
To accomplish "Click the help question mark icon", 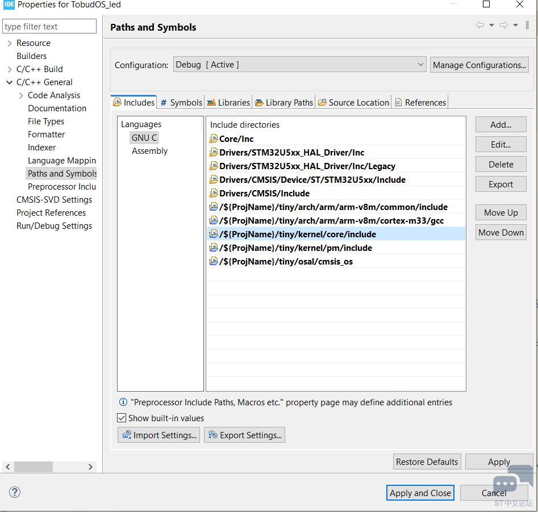I will [15, 492].
